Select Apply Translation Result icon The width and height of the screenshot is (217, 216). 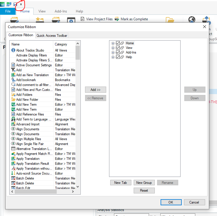[13, 164]
